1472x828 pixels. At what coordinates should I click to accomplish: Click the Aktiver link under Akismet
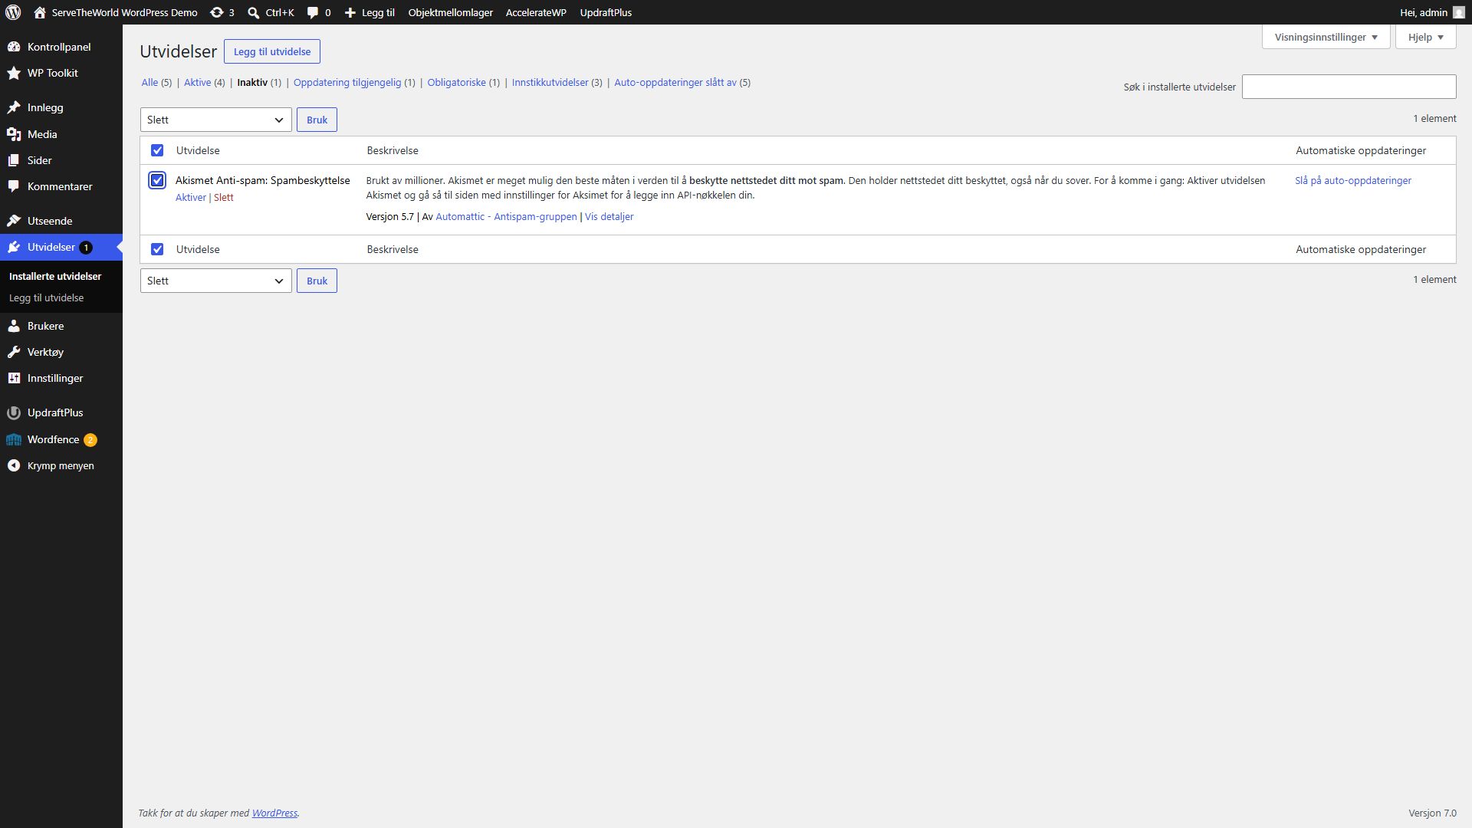(191, 197)
